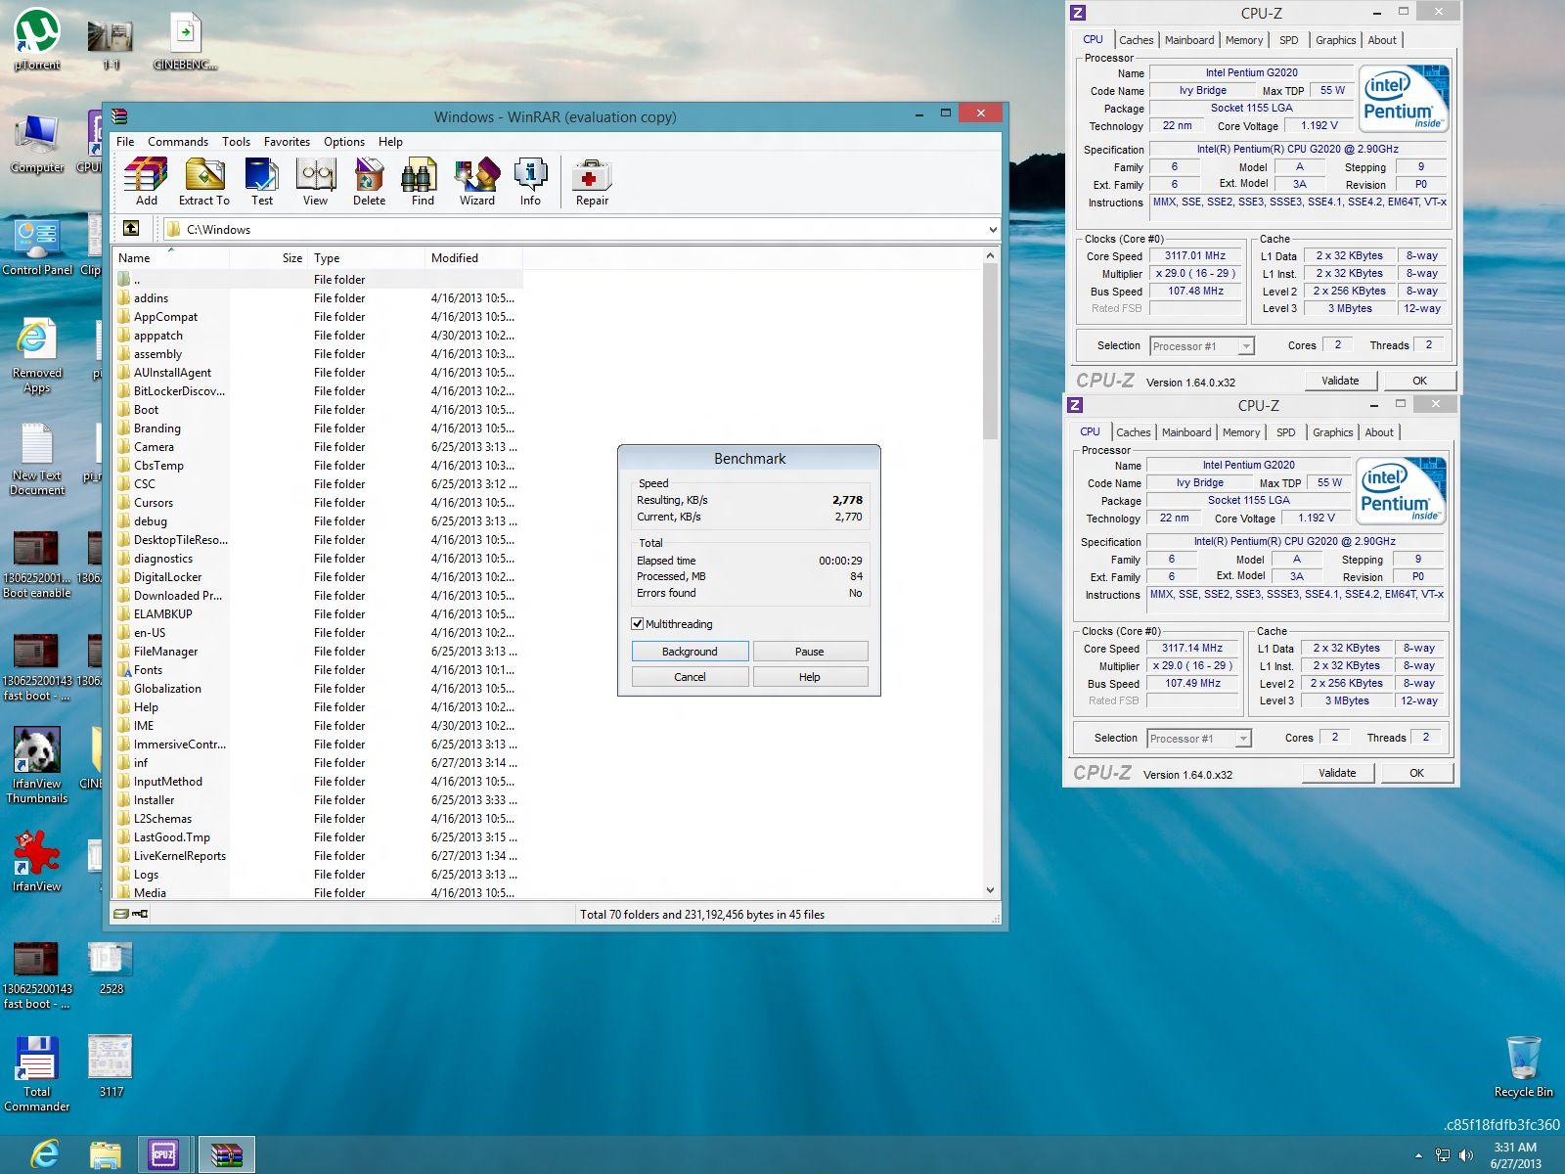Expand the C:\Windows address bar dropdown
The width and height of the screenshot is (1565, 1174).
[993, 229]
